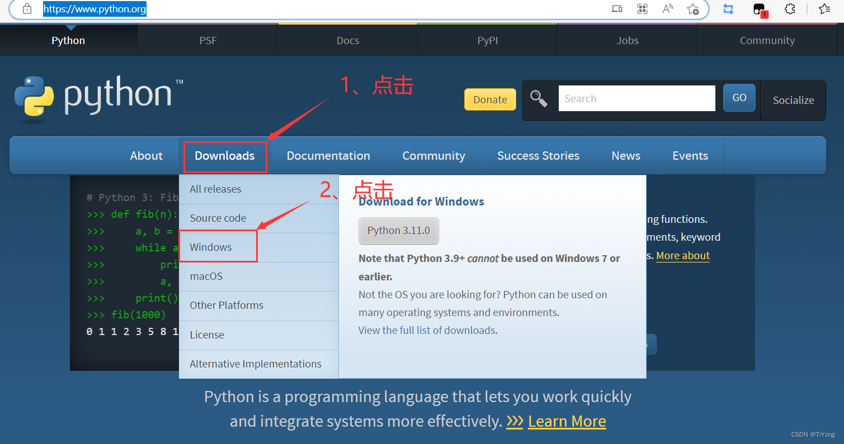Switch to the Community top tab
Viewport: 844px width, 444px height.
(x=767, y=40)
